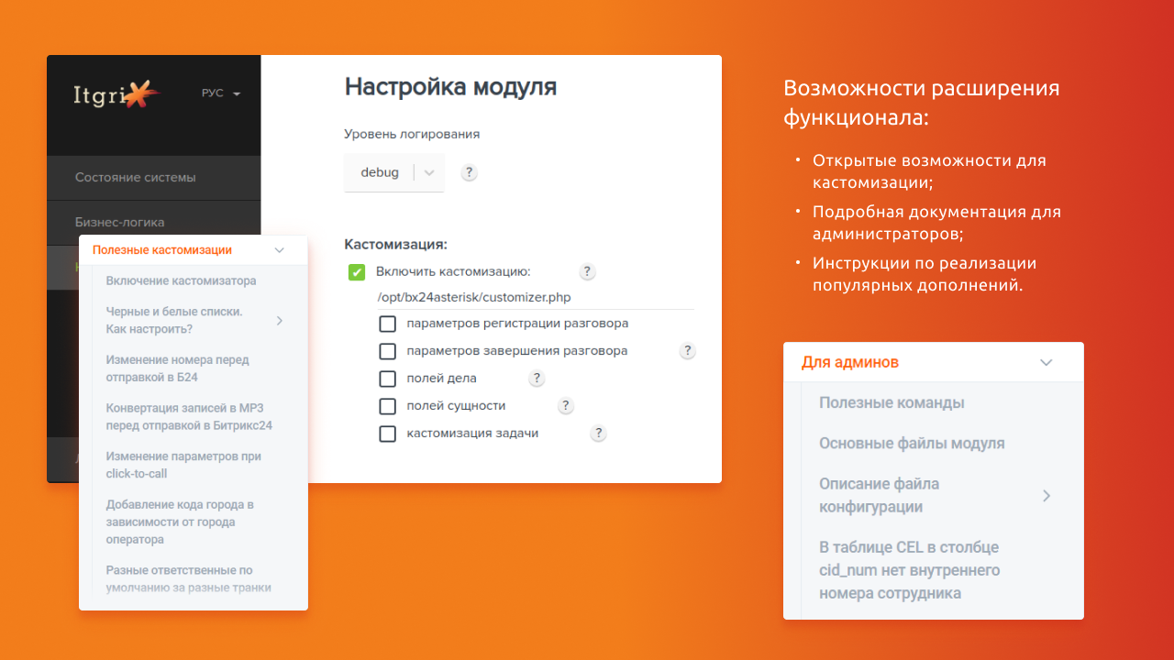Click help icon next to Включить кастомизацию
The image size is (1174, 660).
[x=587, y=271]
